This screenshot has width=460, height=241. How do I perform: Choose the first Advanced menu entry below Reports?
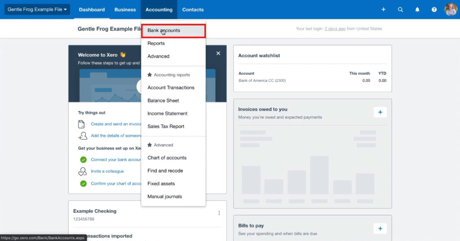(173, 56)
